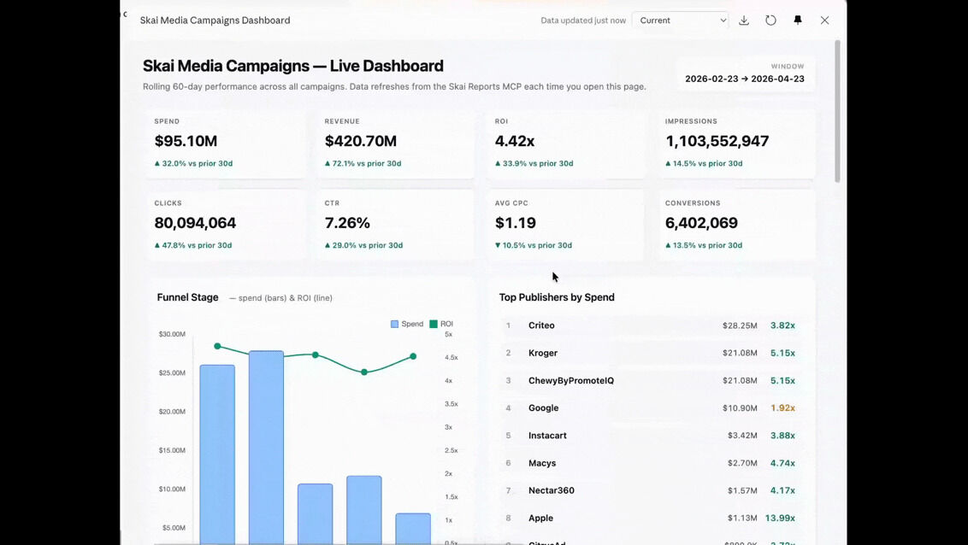Screen dimensions: 968x545
Task: Click the ROI legend swatch
Action: (434, 324)
